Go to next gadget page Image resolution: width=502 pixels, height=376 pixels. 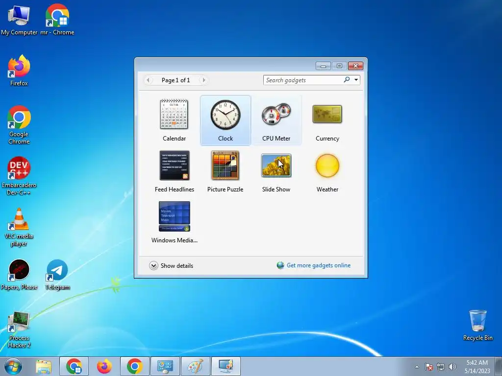[x=203, y=80]
